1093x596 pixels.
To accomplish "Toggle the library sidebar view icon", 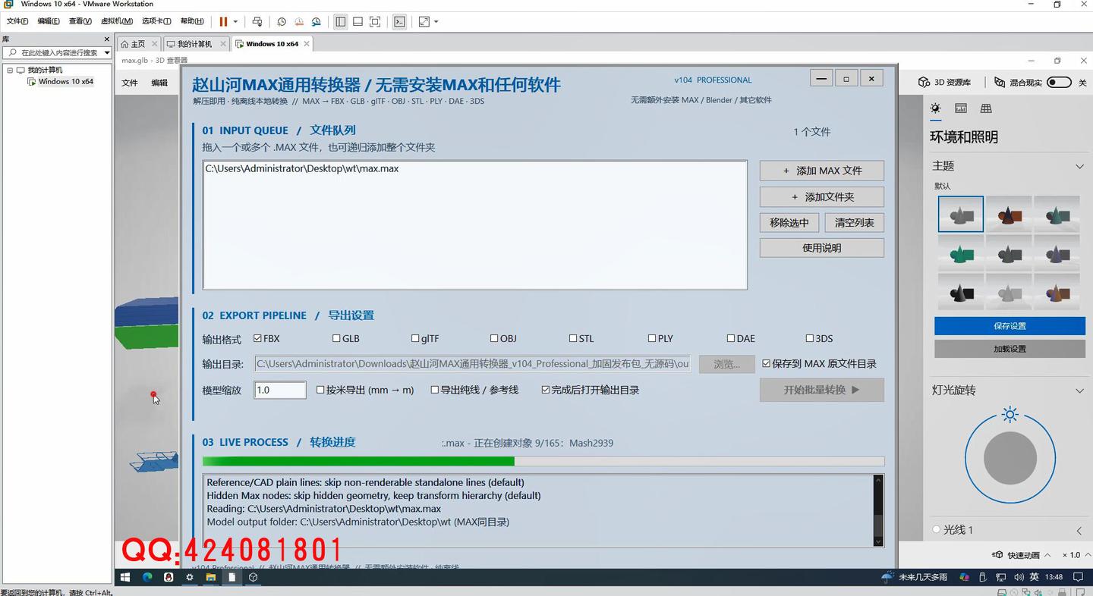I will (341, 22).
